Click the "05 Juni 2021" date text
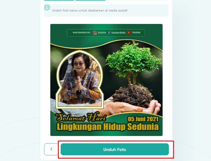The height and width of the screenshot is (161, 211). (x=143, y=119)
